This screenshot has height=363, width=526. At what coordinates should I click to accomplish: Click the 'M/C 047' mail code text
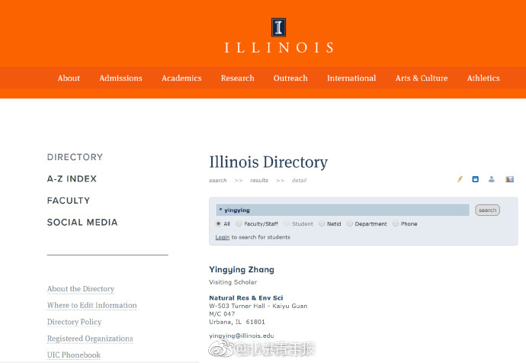(222, 314)
